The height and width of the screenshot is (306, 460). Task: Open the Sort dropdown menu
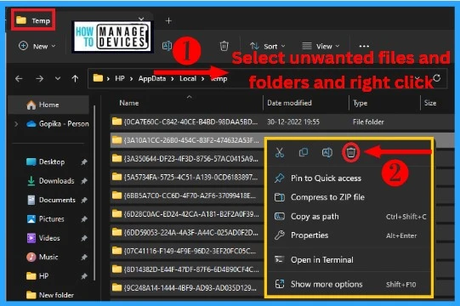(x=267, y=47)
